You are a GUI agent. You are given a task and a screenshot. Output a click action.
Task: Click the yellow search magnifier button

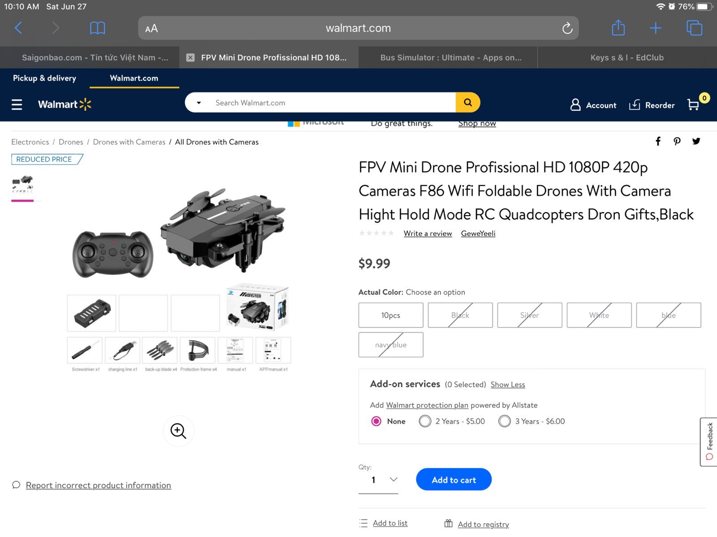468,102
